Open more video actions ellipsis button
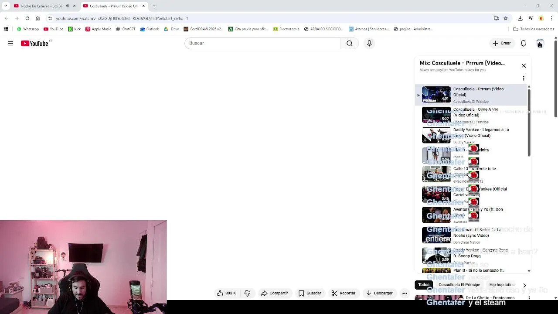 405,293
